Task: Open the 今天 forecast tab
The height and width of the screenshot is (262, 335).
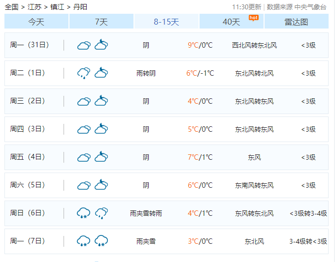Action: (36, 21)
